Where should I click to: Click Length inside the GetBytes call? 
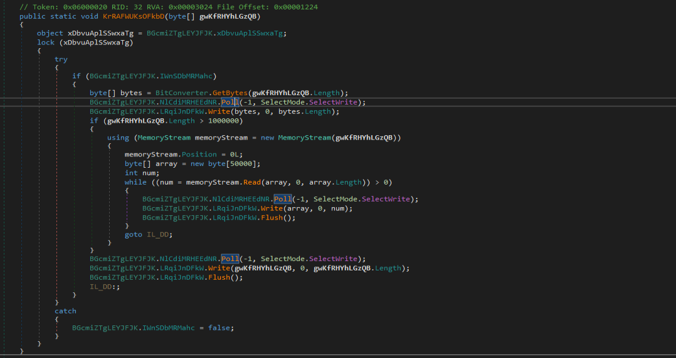coord(326,93)
